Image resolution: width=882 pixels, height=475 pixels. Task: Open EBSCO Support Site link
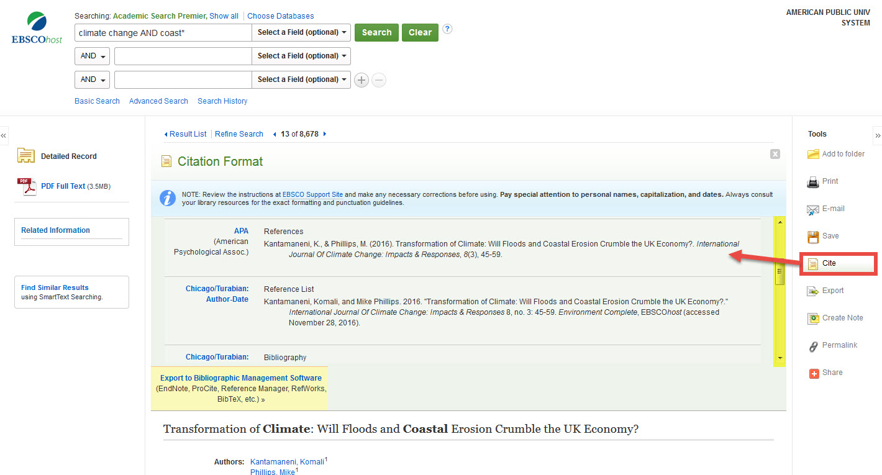312,194
